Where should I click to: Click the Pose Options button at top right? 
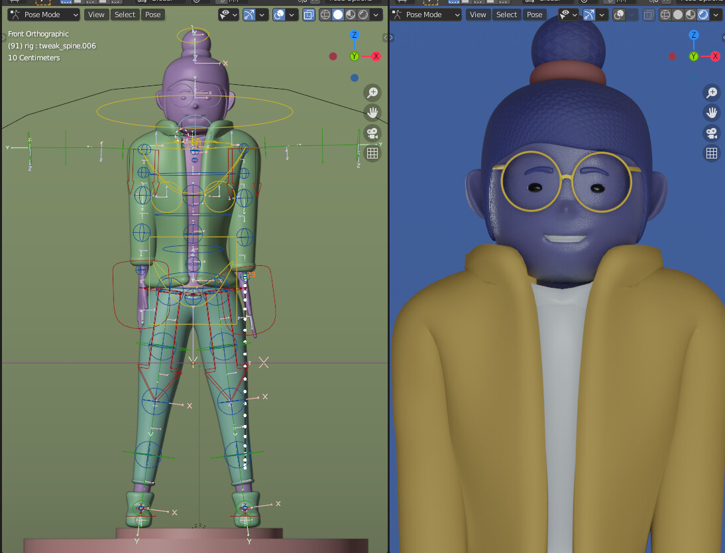point(701,2)
